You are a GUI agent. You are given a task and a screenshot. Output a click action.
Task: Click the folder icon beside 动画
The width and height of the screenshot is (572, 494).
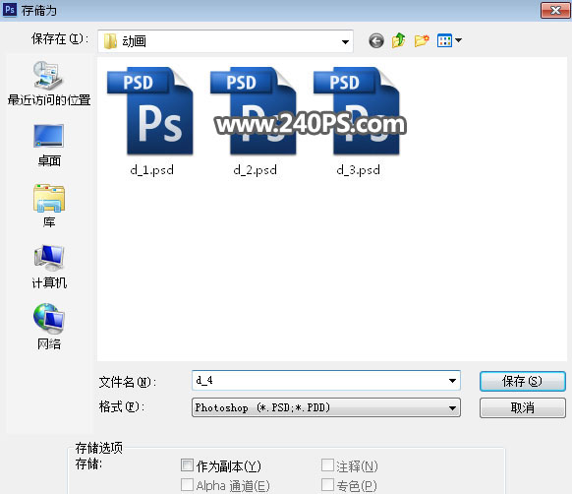pyautogui.click(x=110, y=41)
